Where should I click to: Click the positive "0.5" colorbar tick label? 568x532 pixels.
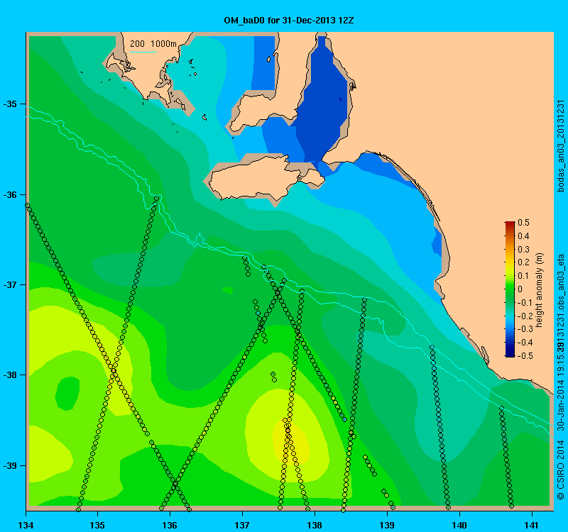click(523, 223)
